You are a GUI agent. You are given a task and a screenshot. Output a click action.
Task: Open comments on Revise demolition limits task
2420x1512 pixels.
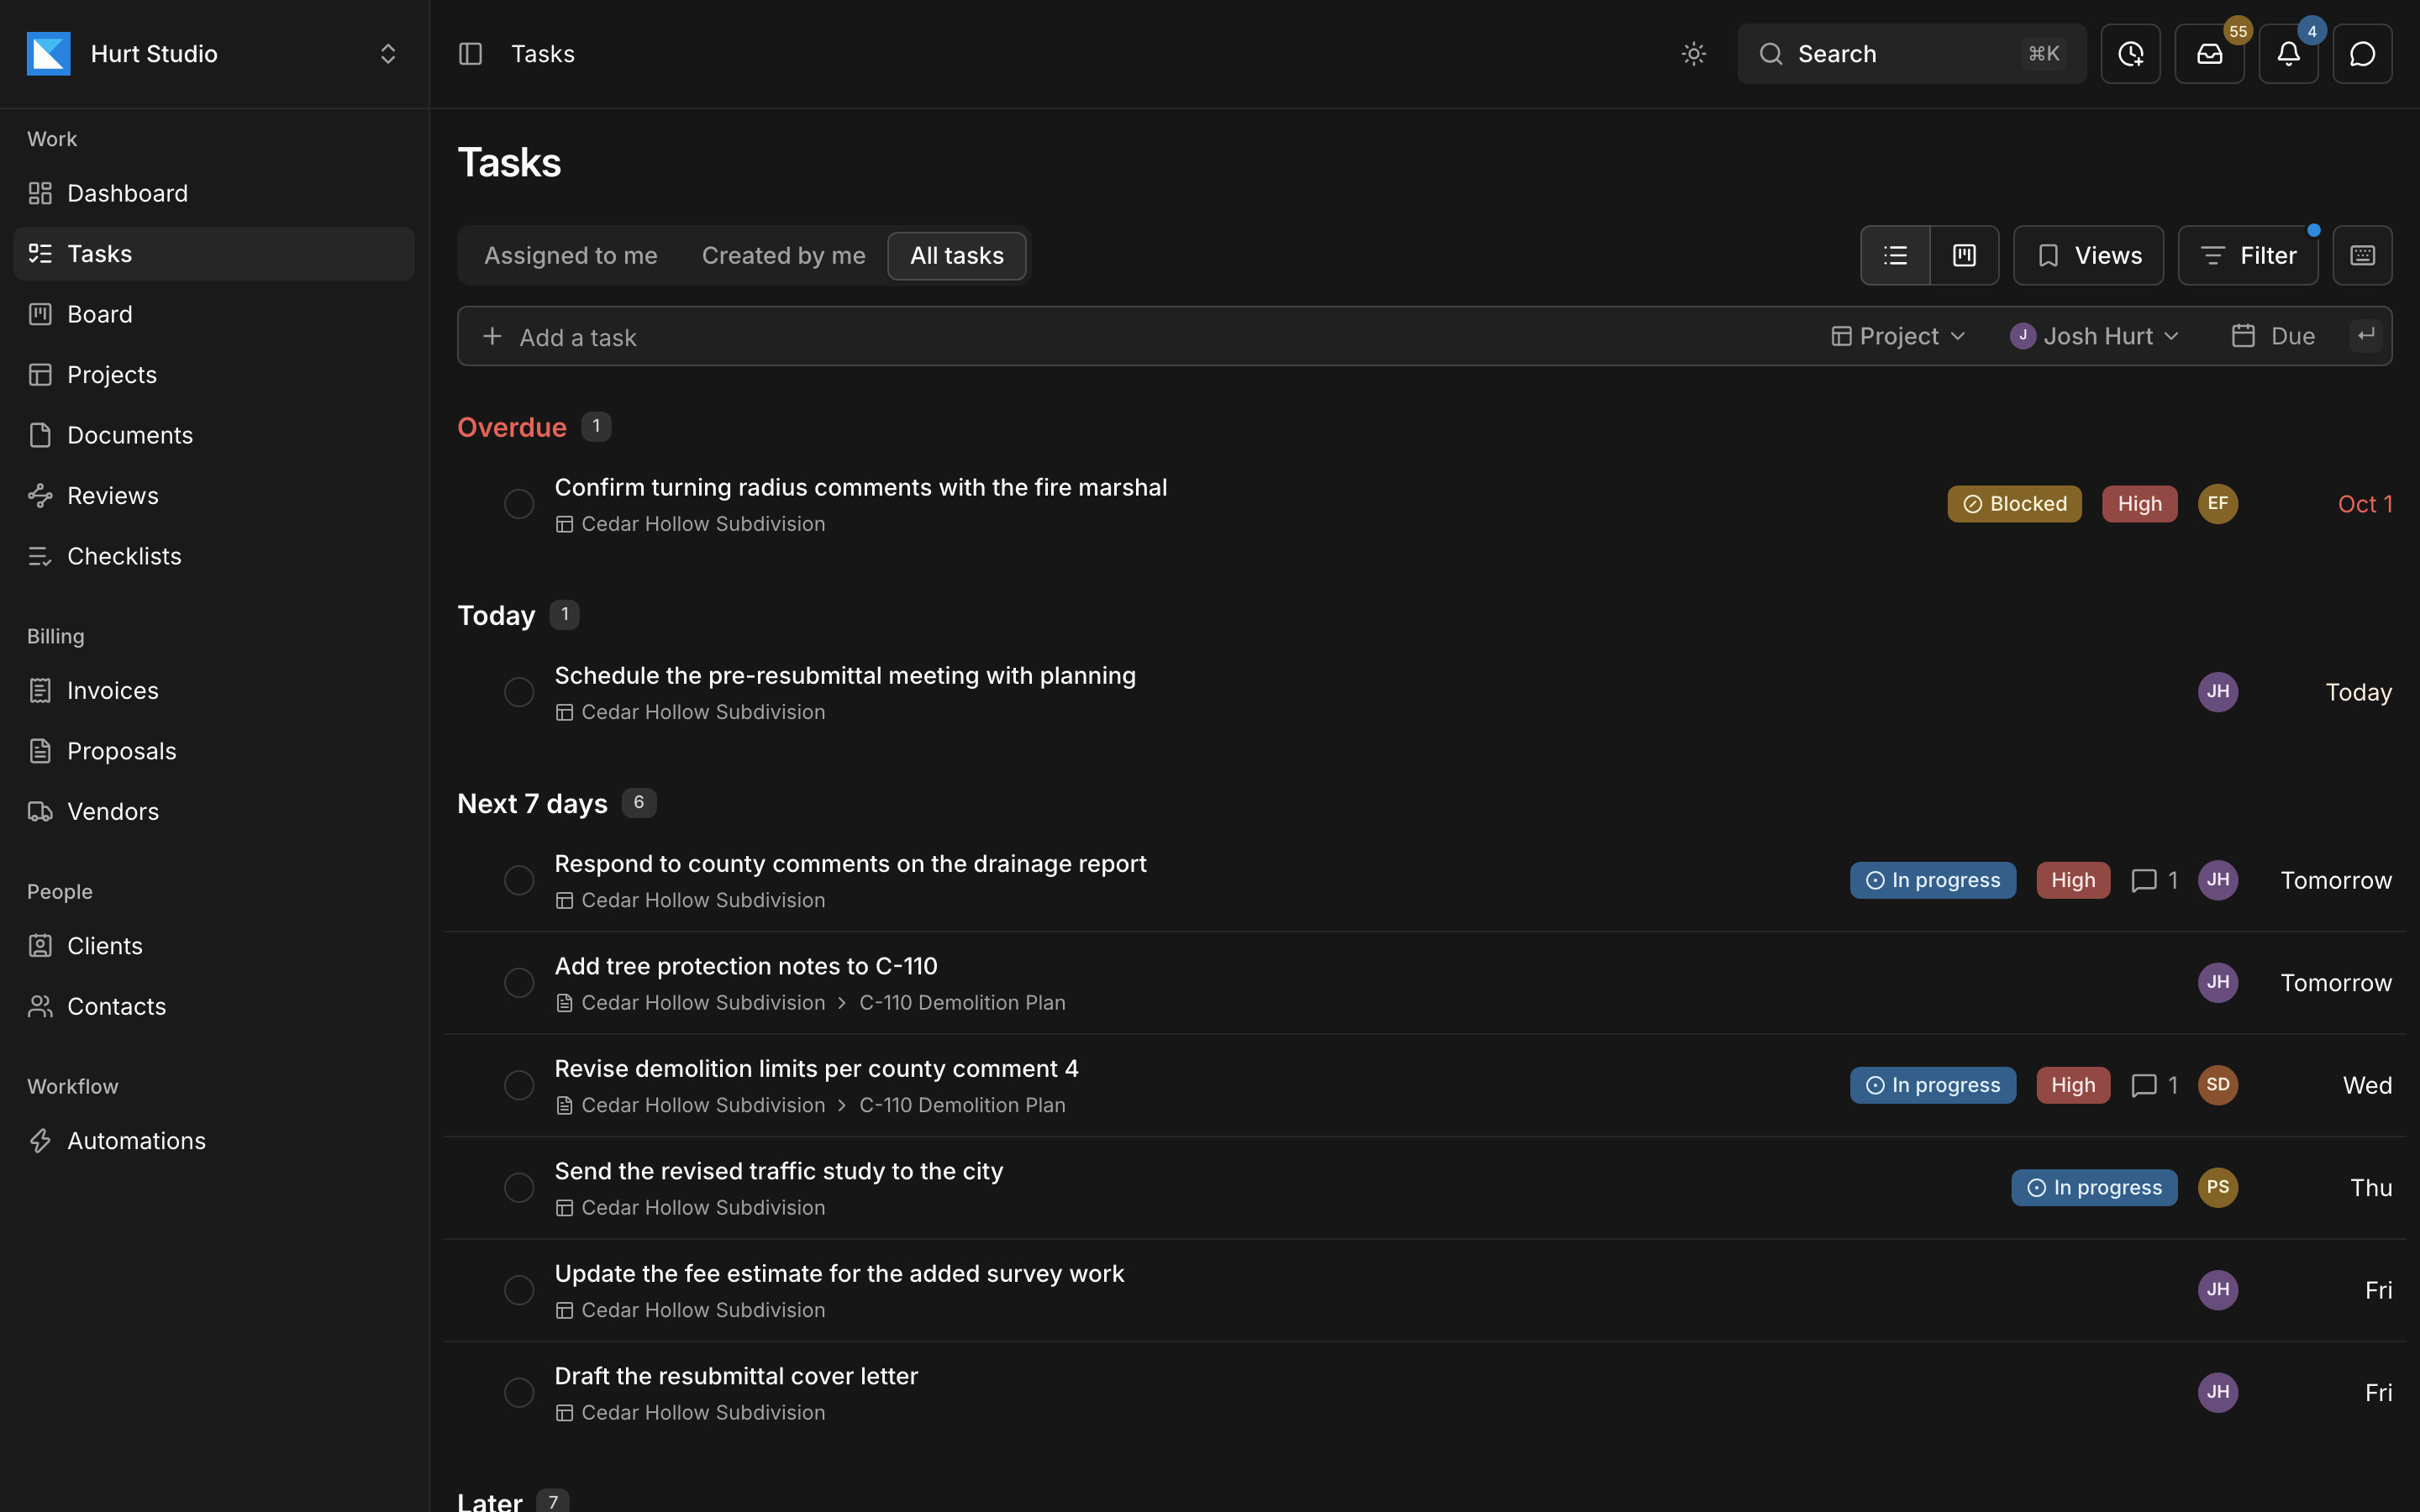point(2154,1085)
